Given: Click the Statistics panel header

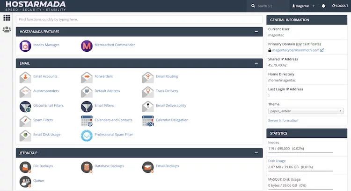Looking at the screenshot, I should pyautogui.click(x=307, y=133).
